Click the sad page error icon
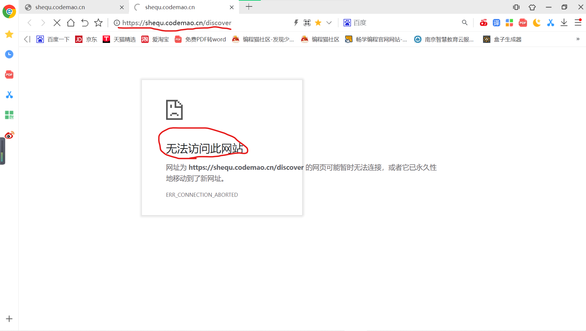This screenshot has height=331, width=586. [174, 110]
